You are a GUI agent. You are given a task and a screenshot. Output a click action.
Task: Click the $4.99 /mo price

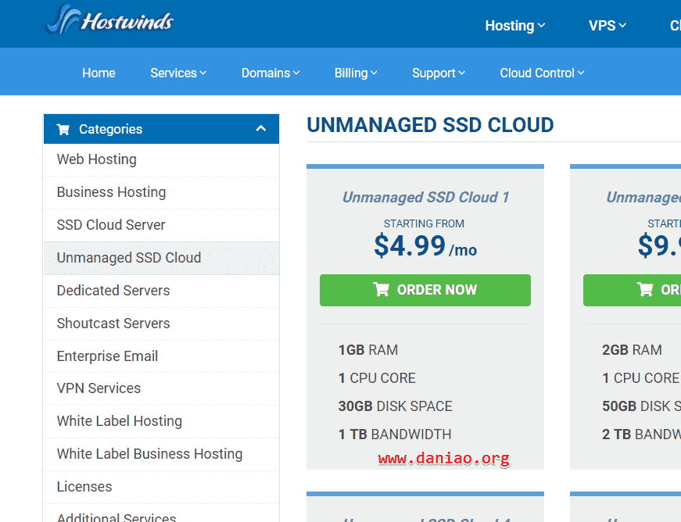click(425, 246)
